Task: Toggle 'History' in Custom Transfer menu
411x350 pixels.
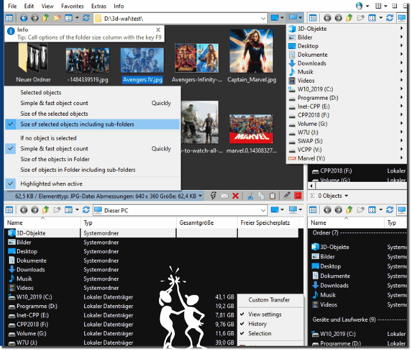Action: click(x=270, y=323)
